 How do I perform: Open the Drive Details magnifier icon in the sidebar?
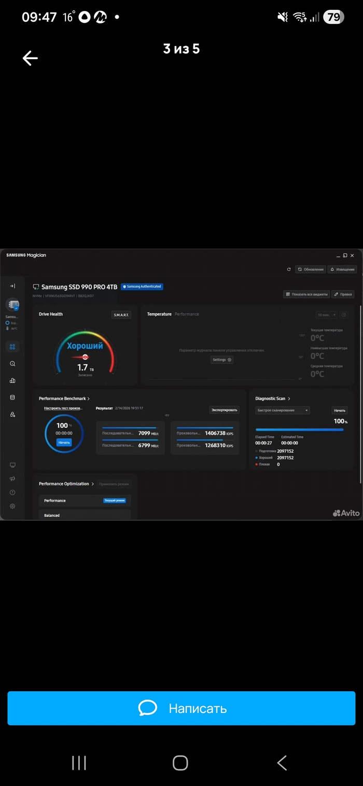coord(12,364)
